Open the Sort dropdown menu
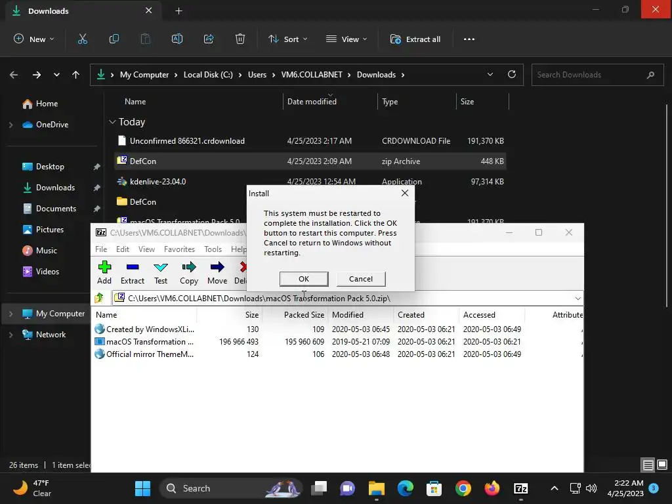Image resolution: width=672 pixels, height=504 pixels. click(288, 39)
